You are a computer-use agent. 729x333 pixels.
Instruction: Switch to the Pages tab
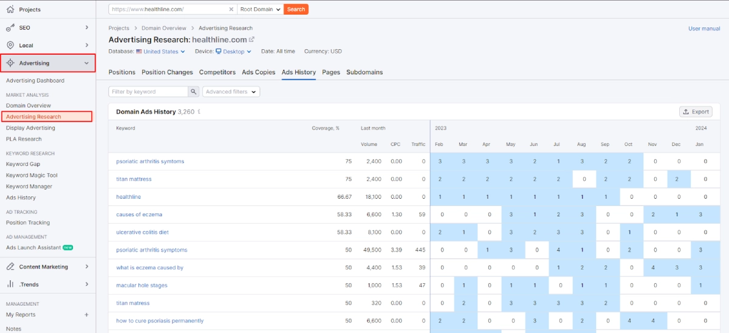(x=331, y=72)
